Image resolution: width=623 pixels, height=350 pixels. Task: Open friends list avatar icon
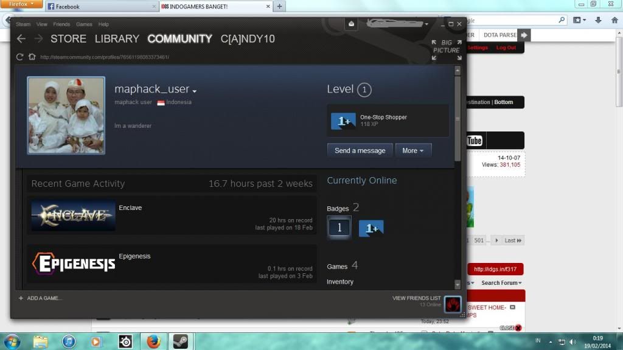click(453, 305)
